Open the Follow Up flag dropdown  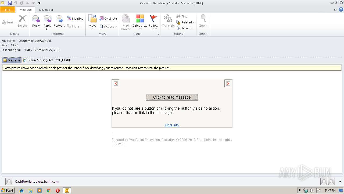(154, 22)
